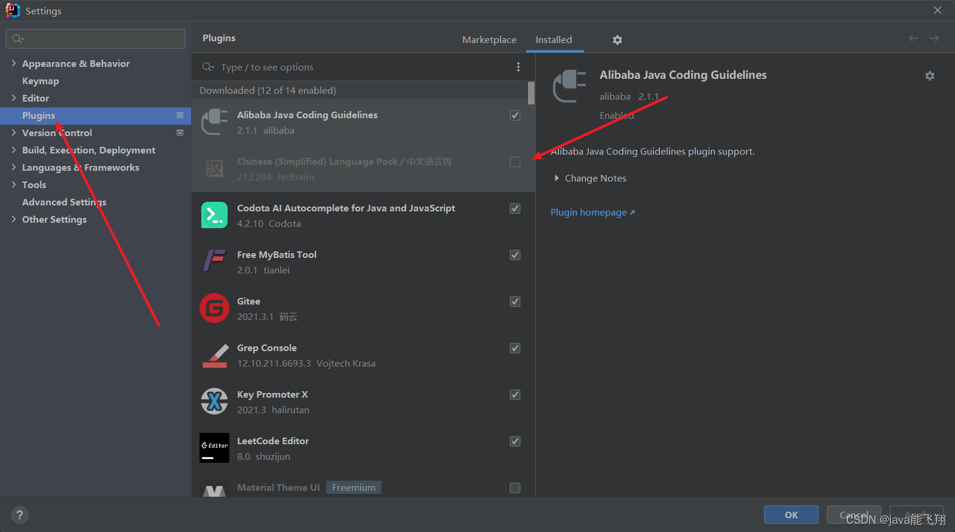Select Codota AI Autocomplete plugin name
Viewport: 955px width, 532px height.
[346, 208]
